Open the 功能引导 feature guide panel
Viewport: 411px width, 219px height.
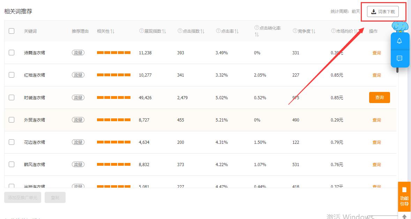(404, 198)
